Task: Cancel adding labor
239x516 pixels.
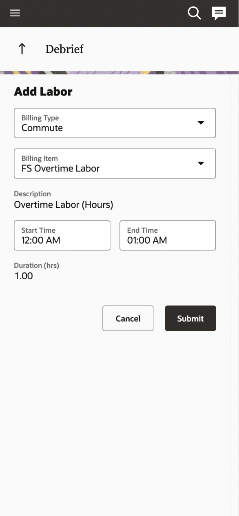Action: pyautogui.click(x=128, y=318)
